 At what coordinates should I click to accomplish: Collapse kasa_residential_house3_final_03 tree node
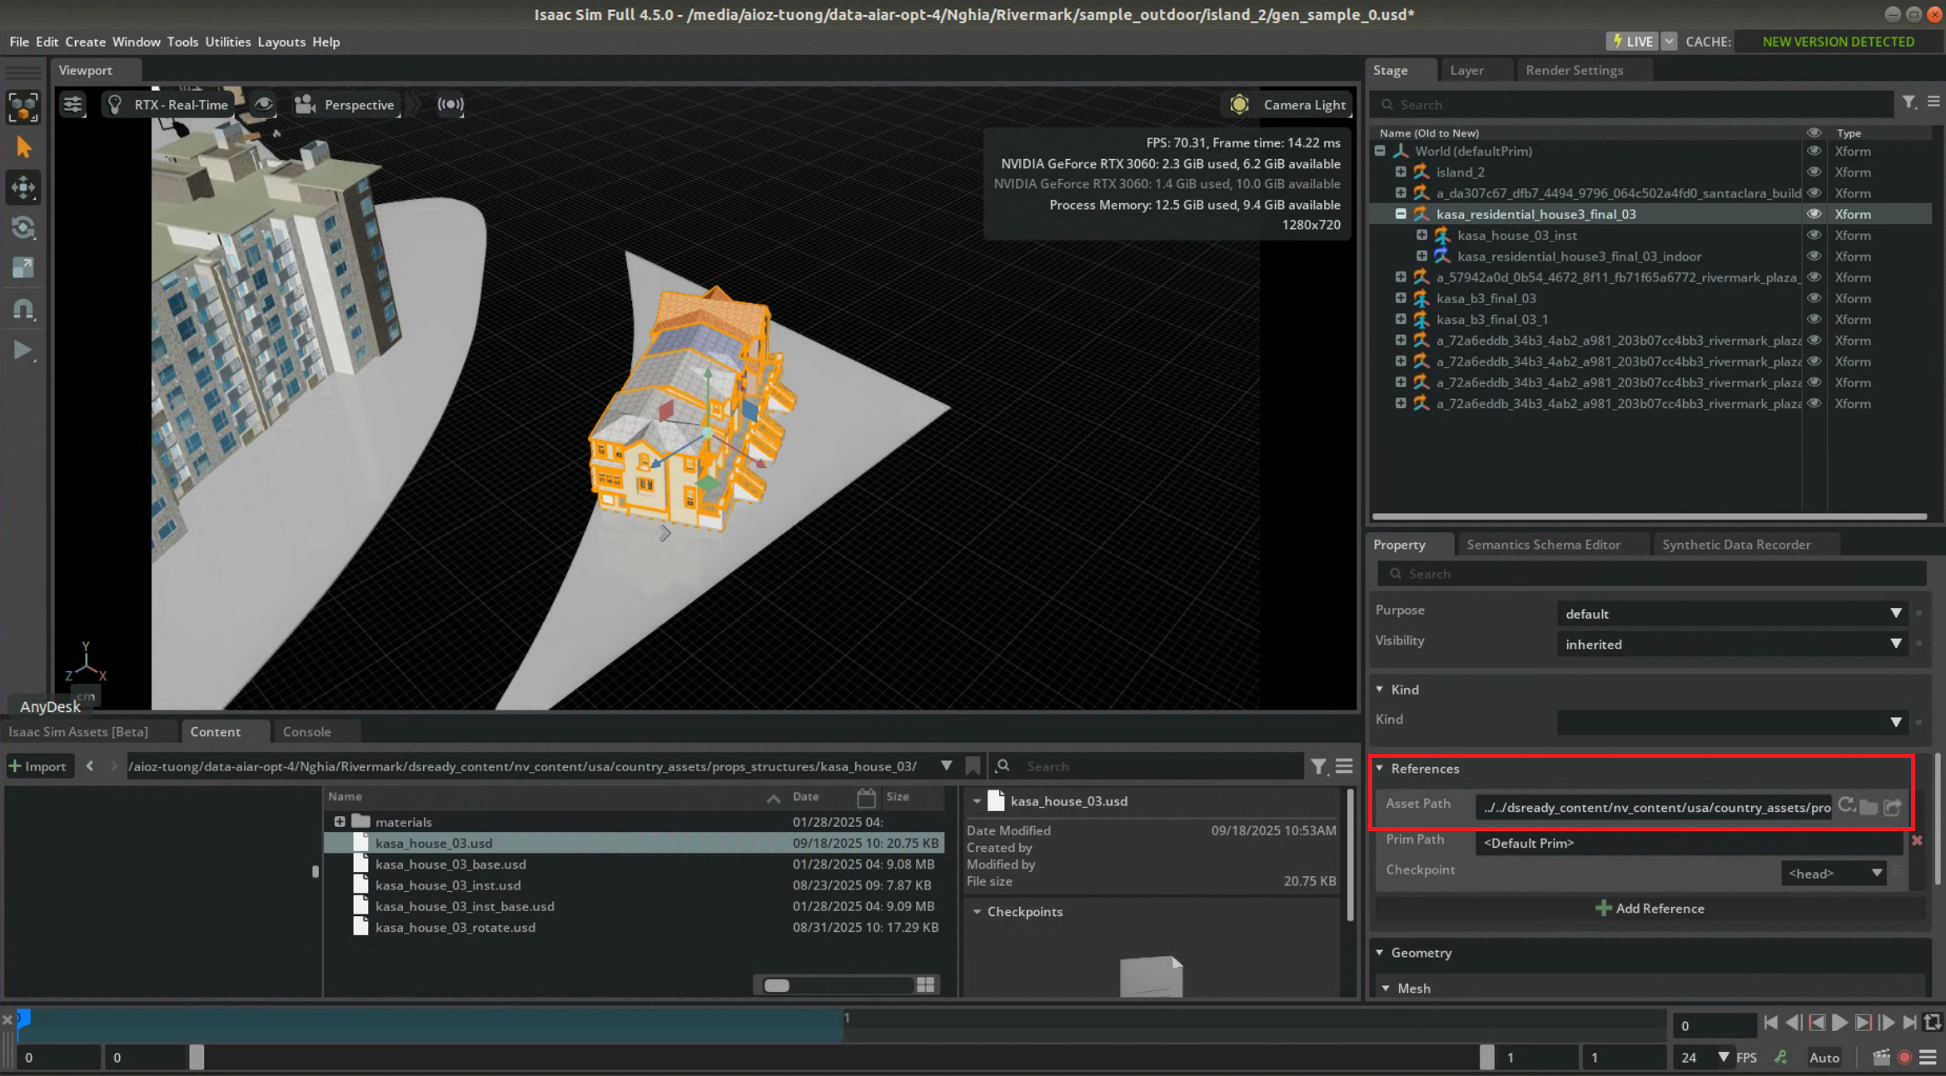tap(1401, 214)
